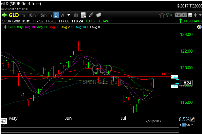Open the 'S' dropdown button
This screenshot has height=134, width=202.
click(x=178, y=15)
